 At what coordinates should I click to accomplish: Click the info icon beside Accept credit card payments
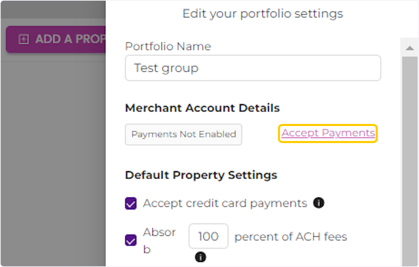319,203
